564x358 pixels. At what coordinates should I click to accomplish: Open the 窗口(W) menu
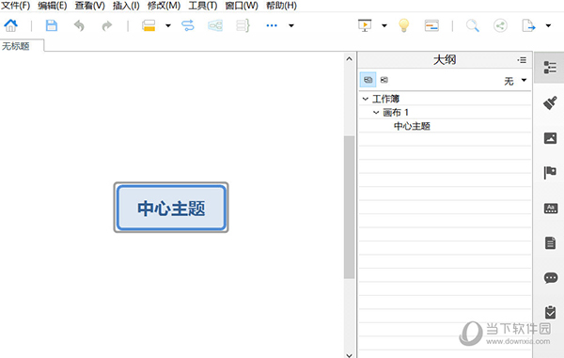pyautogui.click(x=242, y=6)
